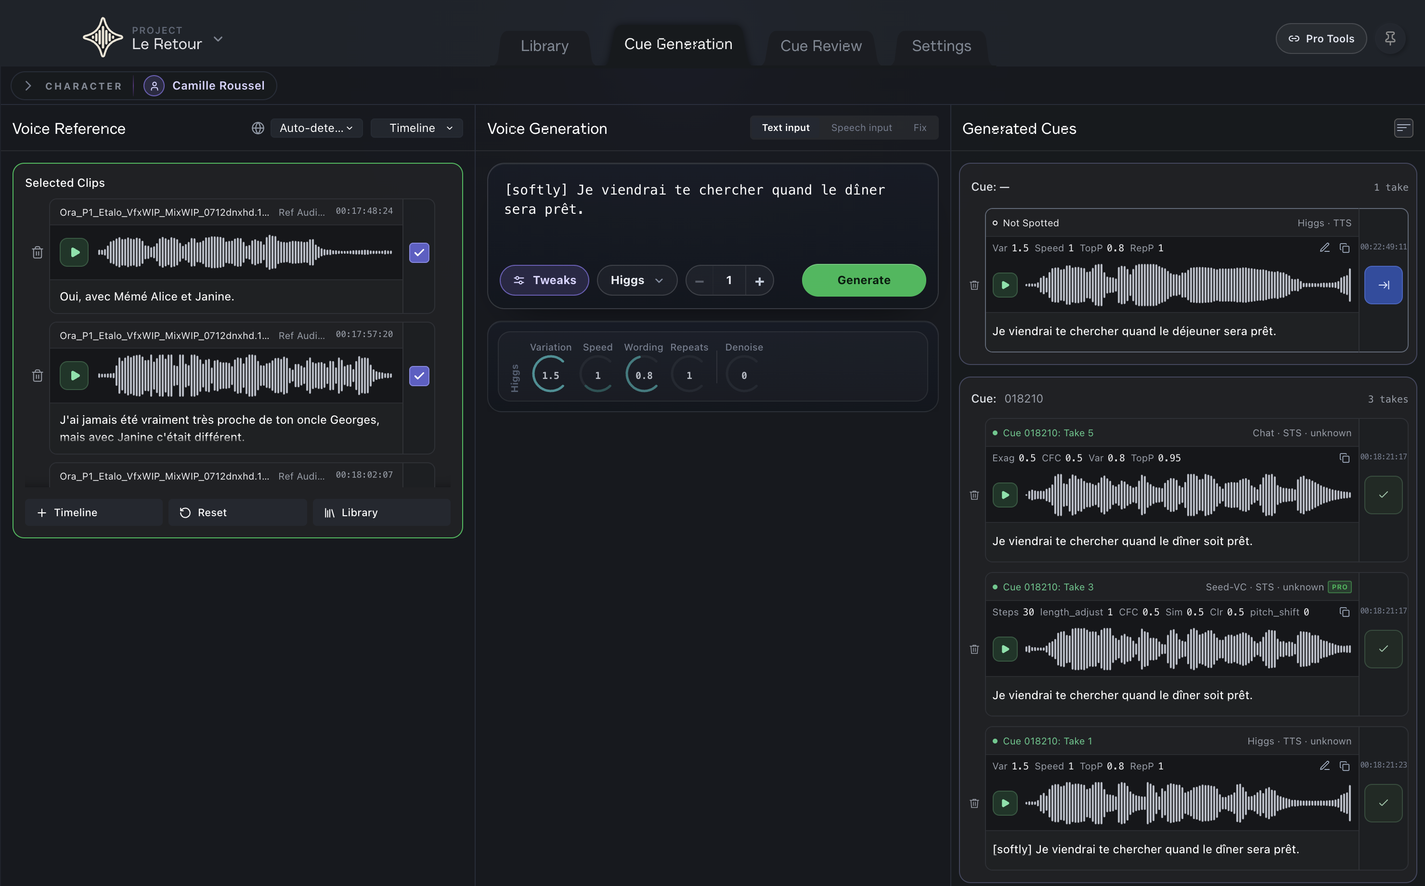Approve Cue 018210 Take 3 with the checkmark
This screenshot has width=1425, height=886.
point(1383,649)
